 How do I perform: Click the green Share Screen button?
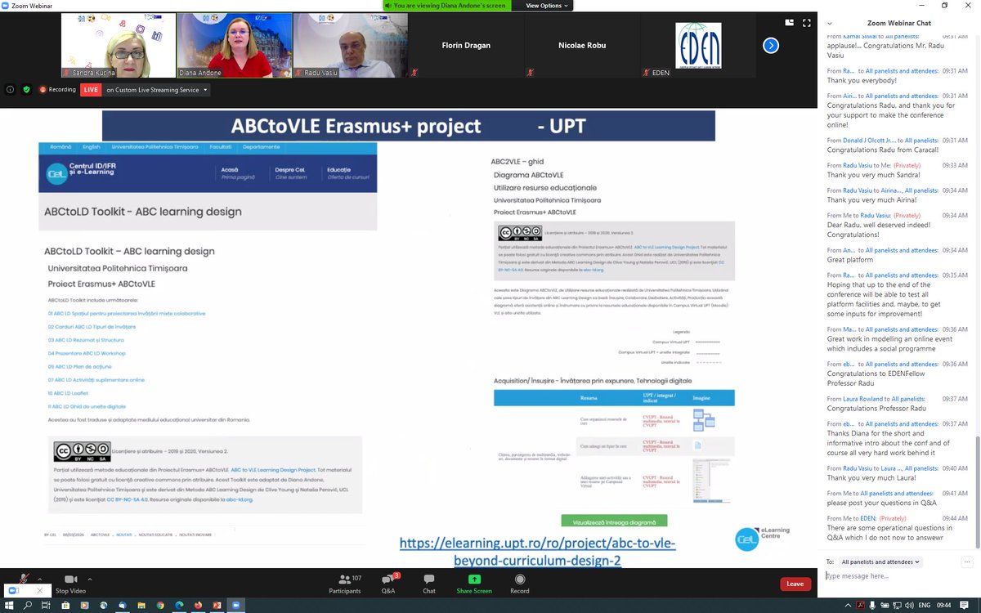474,584
